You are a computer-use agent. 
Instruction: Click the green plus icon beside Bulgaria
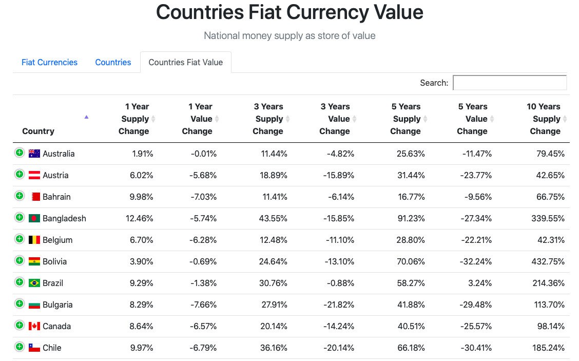(x=19, y=303)
